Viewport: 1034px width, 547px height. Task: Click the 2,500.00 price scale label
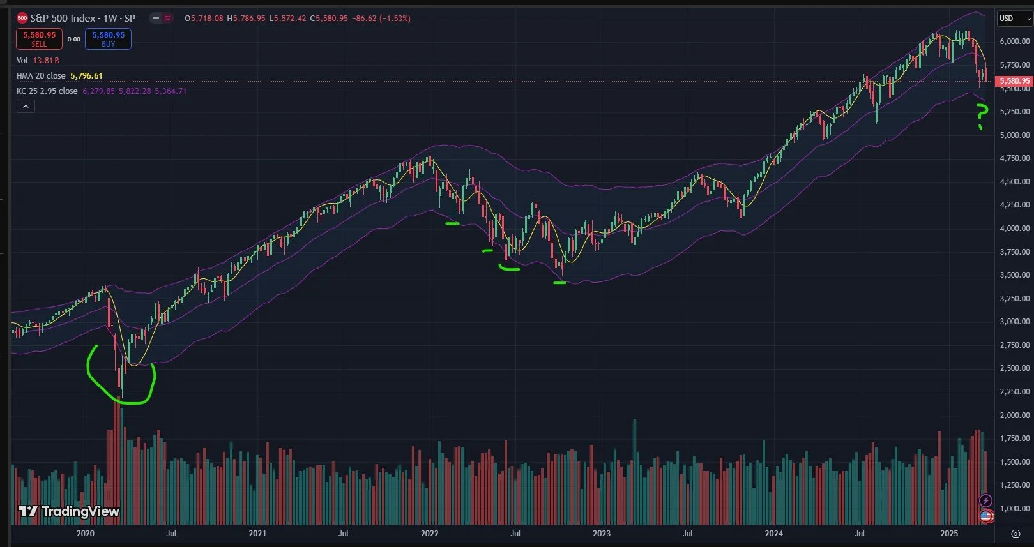point(1015,368)
